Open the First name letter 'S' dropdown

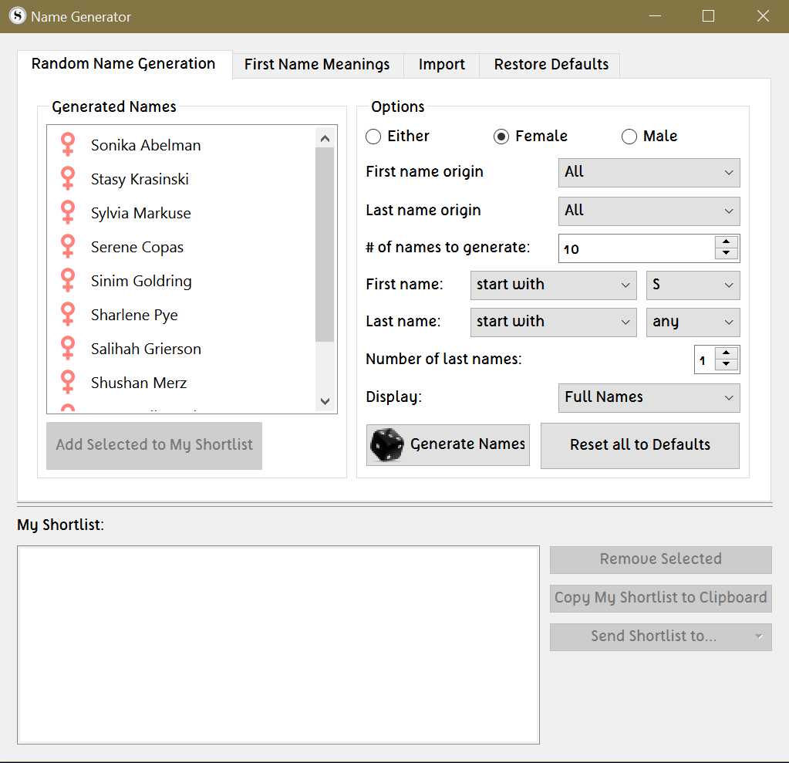point(693,285)
